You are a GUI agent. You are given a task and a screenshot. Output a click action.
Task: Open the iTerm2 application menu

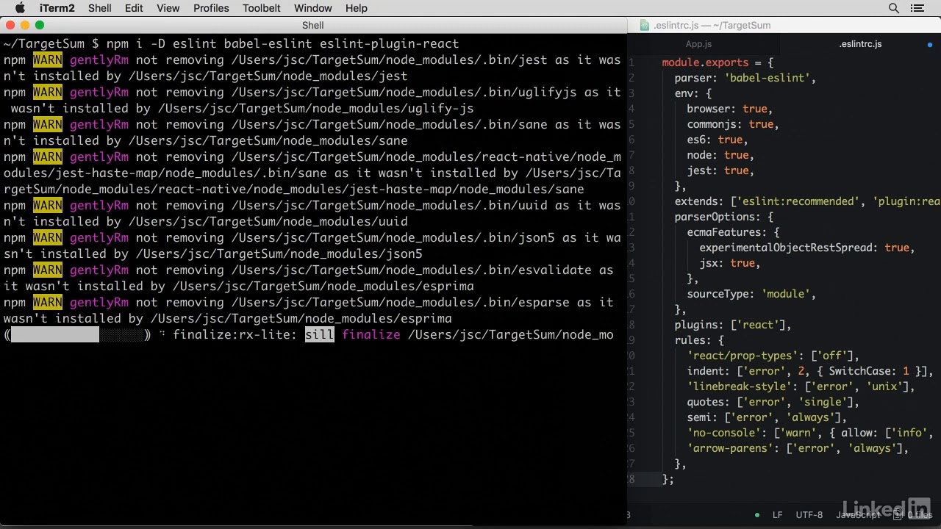[x=57, y=8]
